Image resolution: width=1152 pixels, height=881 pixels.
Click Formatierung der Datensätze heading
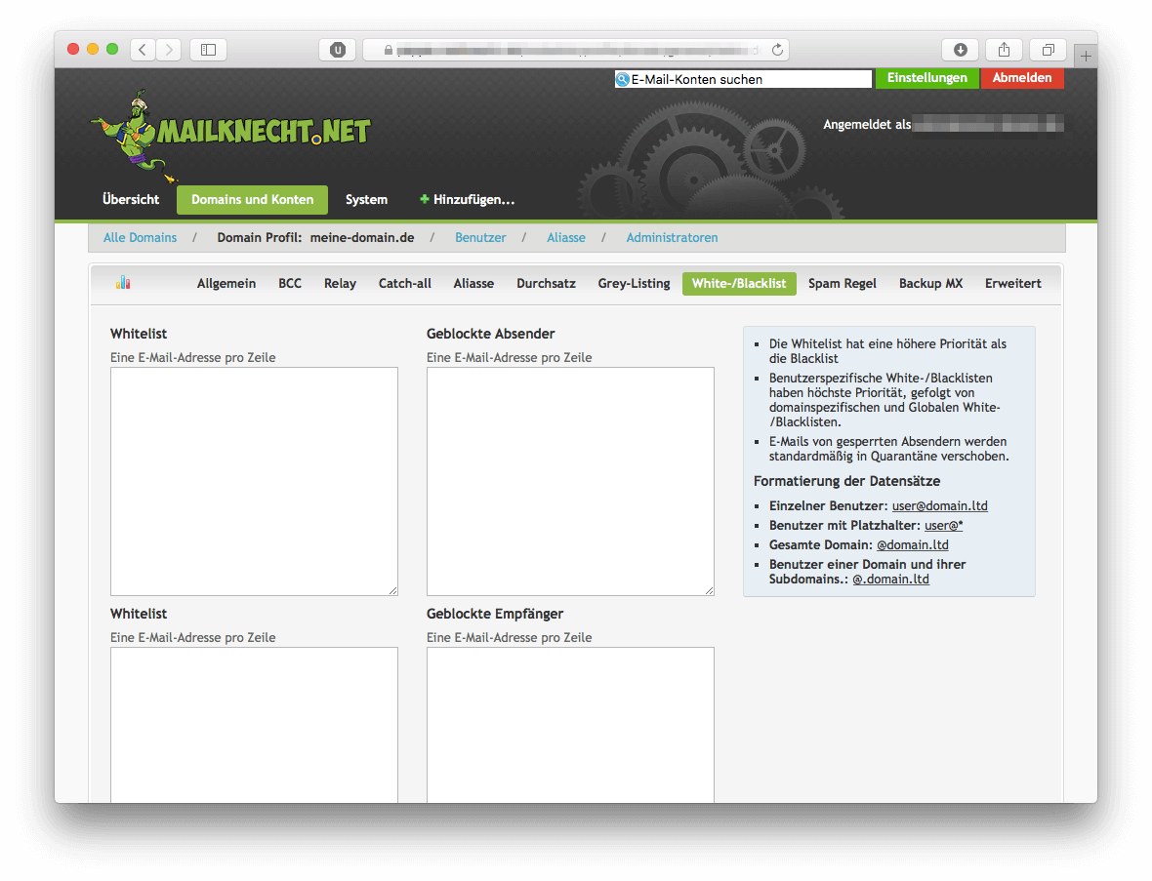click(x=847, y=481)
